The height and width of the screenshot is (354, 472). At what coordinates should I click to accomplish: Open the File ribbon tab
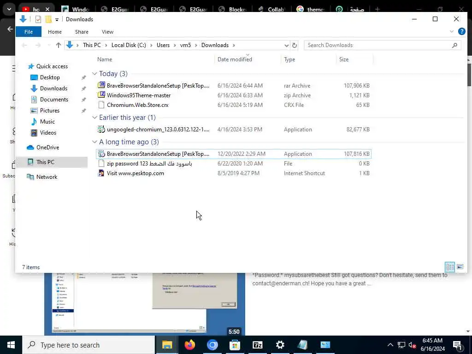(x=29, y=32)
